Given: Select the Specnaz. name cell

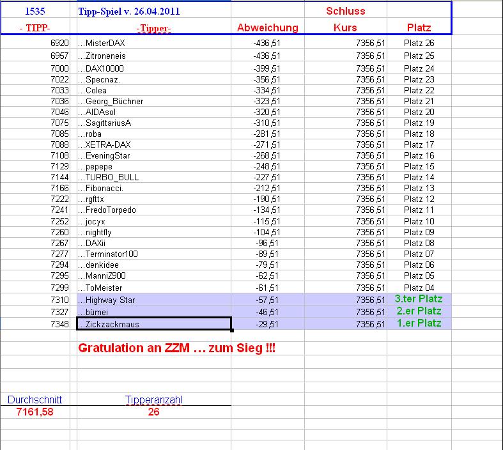Looking at the screenshot, I should click(x=153, y=79).
